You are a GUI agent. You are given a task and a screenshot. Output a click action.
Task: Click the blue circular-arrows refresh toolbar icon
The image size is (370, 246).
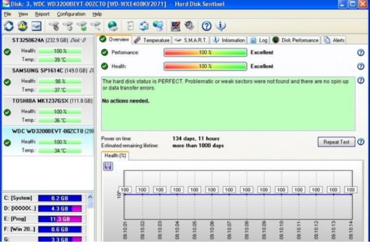point(9,26)
